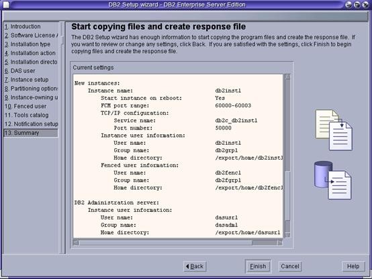Click the home directory /export/home/db2fenc1
Screen dimensions: 372x279
(x=249, y=188)
